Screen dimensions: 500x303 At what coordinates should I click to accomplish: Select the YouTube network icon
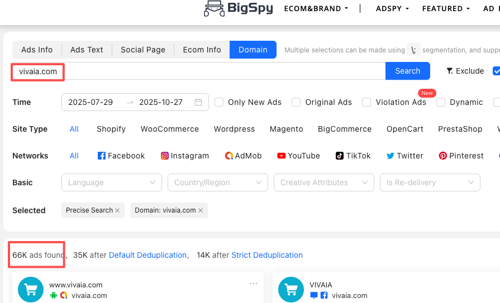click(281, 156)
